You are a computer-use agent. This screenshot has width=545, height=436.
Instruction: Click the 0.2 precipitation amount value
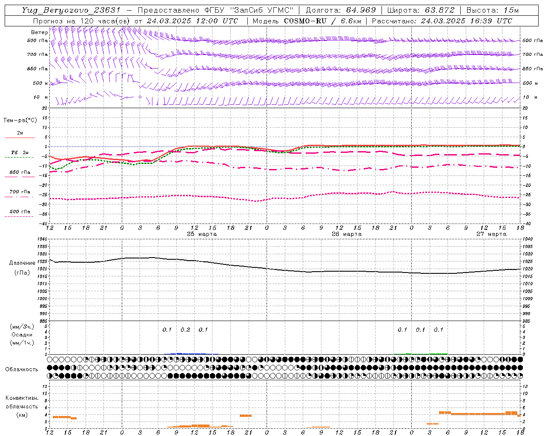coord(185,330)
